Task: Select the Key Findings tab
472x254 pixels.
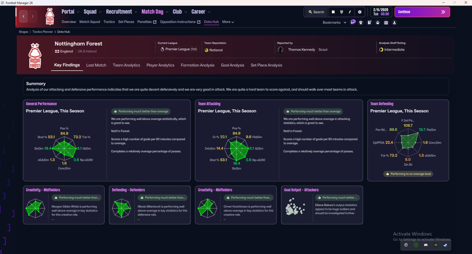Action: [x=67, y=65]
